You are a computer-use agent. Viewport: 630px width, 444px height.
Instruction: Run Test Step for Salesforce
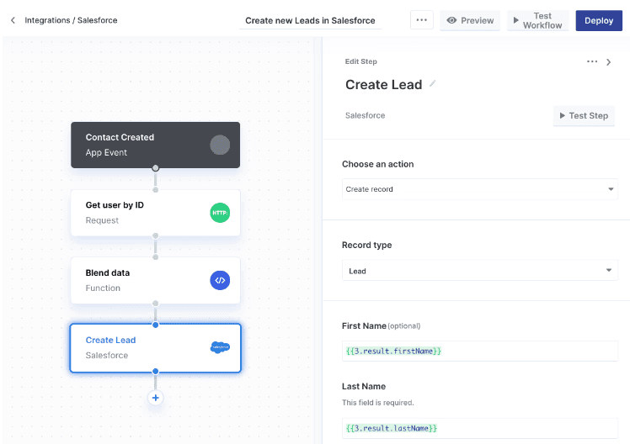click(x=583, y=115)
